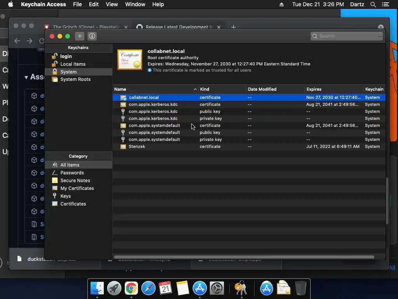Choose the Keys category
Screen dimensions: 398x299
coord(79,196)
